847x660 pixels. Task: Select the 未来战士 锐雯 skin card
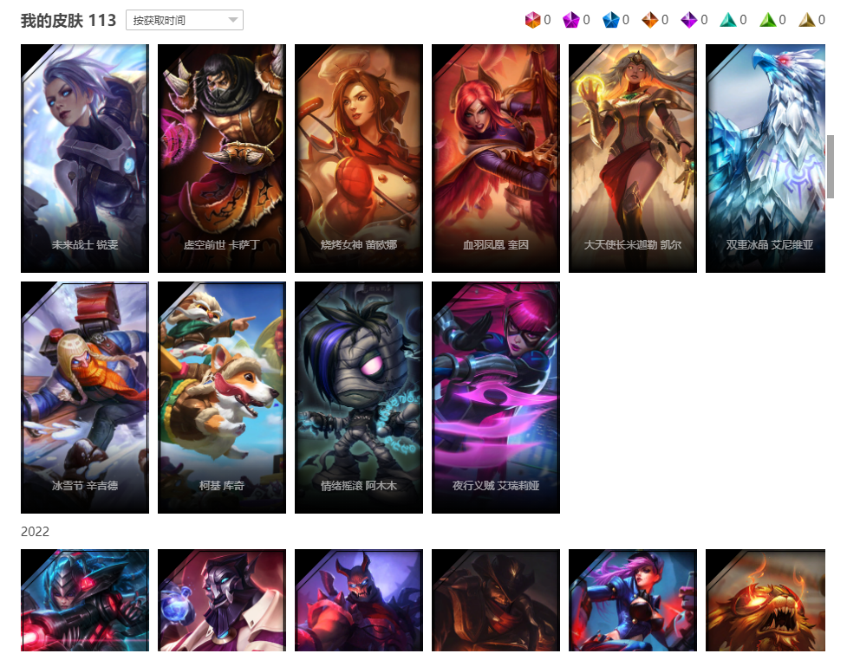click(x=85, y=159)
